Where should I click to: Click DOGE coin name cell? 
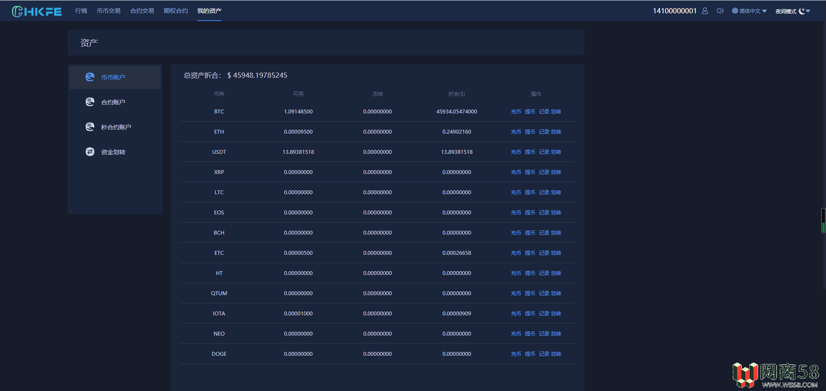click(x=219, y=354)
